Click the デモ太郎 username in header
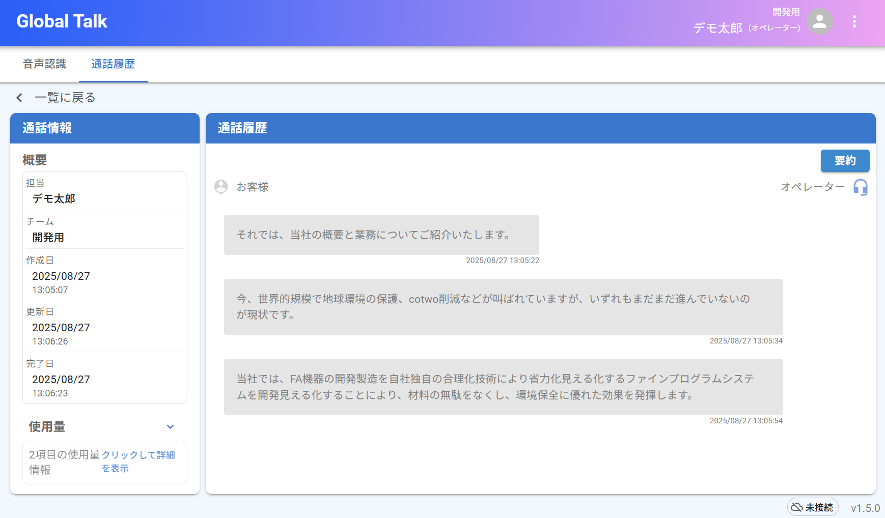885x518 pixels. [717, 28]
